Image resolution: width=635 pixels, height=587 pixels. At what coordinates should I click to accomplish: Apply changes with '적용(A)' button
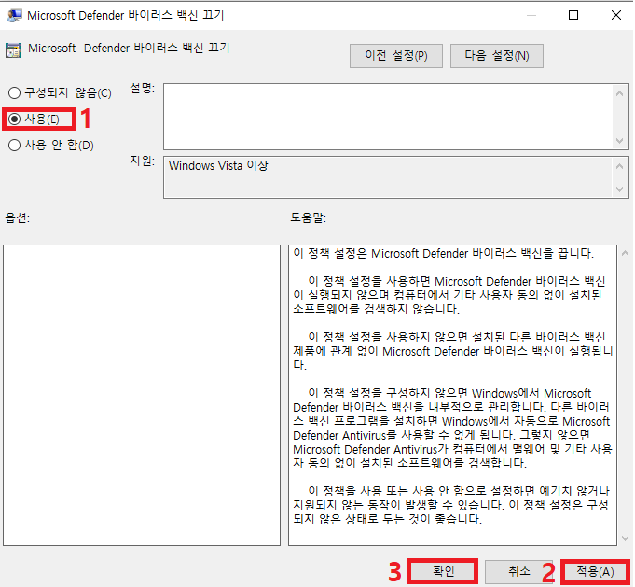click(x=595, y=571)
